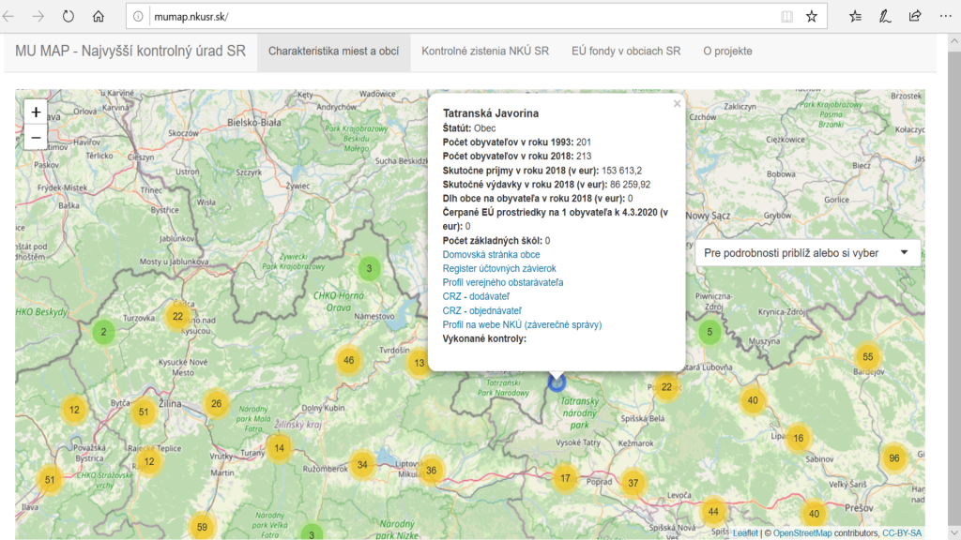Click cluster marker 51 near Žilina

144,412
